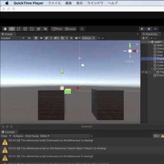Toggle 2D scene view mode
164x164 pixels.
point(29,38)
